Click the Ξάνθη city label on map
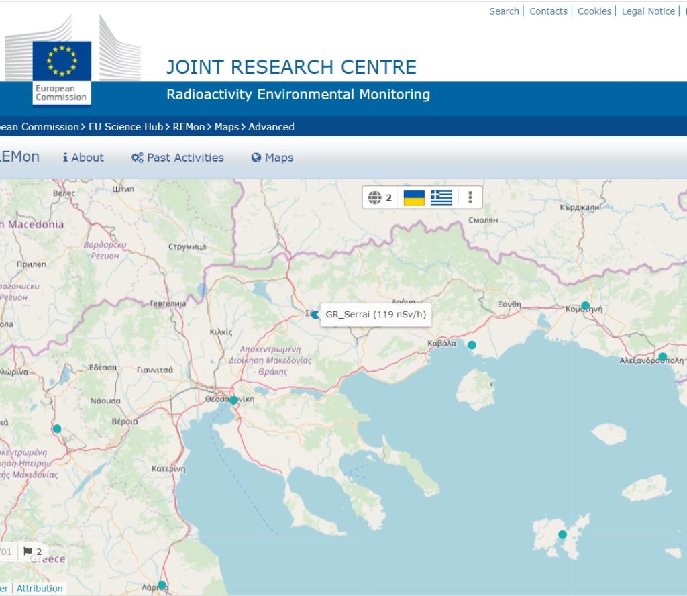This screenshot has width=687, height=596. (510, 304)
